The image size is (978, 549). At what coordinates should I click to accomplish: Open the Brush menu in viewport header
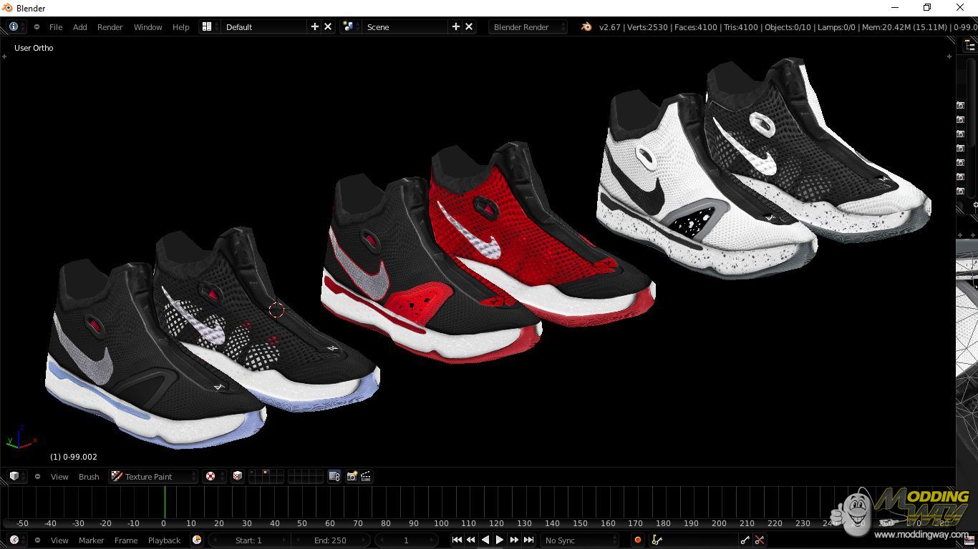(89, 477)
